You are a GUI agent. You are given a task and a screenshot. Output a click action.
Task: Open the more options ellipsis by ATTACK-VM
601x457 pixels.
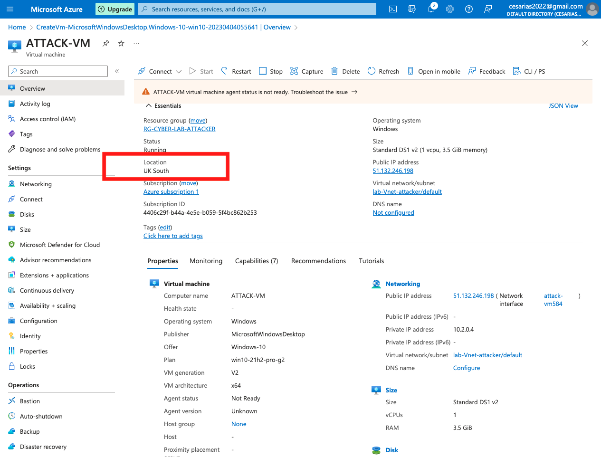(x=136, y=43)
